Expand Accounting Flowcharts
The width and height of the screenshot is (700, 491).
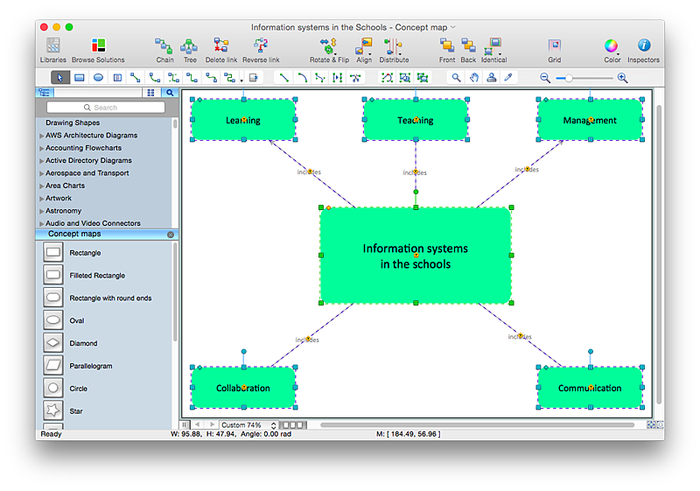coord(41,148)
